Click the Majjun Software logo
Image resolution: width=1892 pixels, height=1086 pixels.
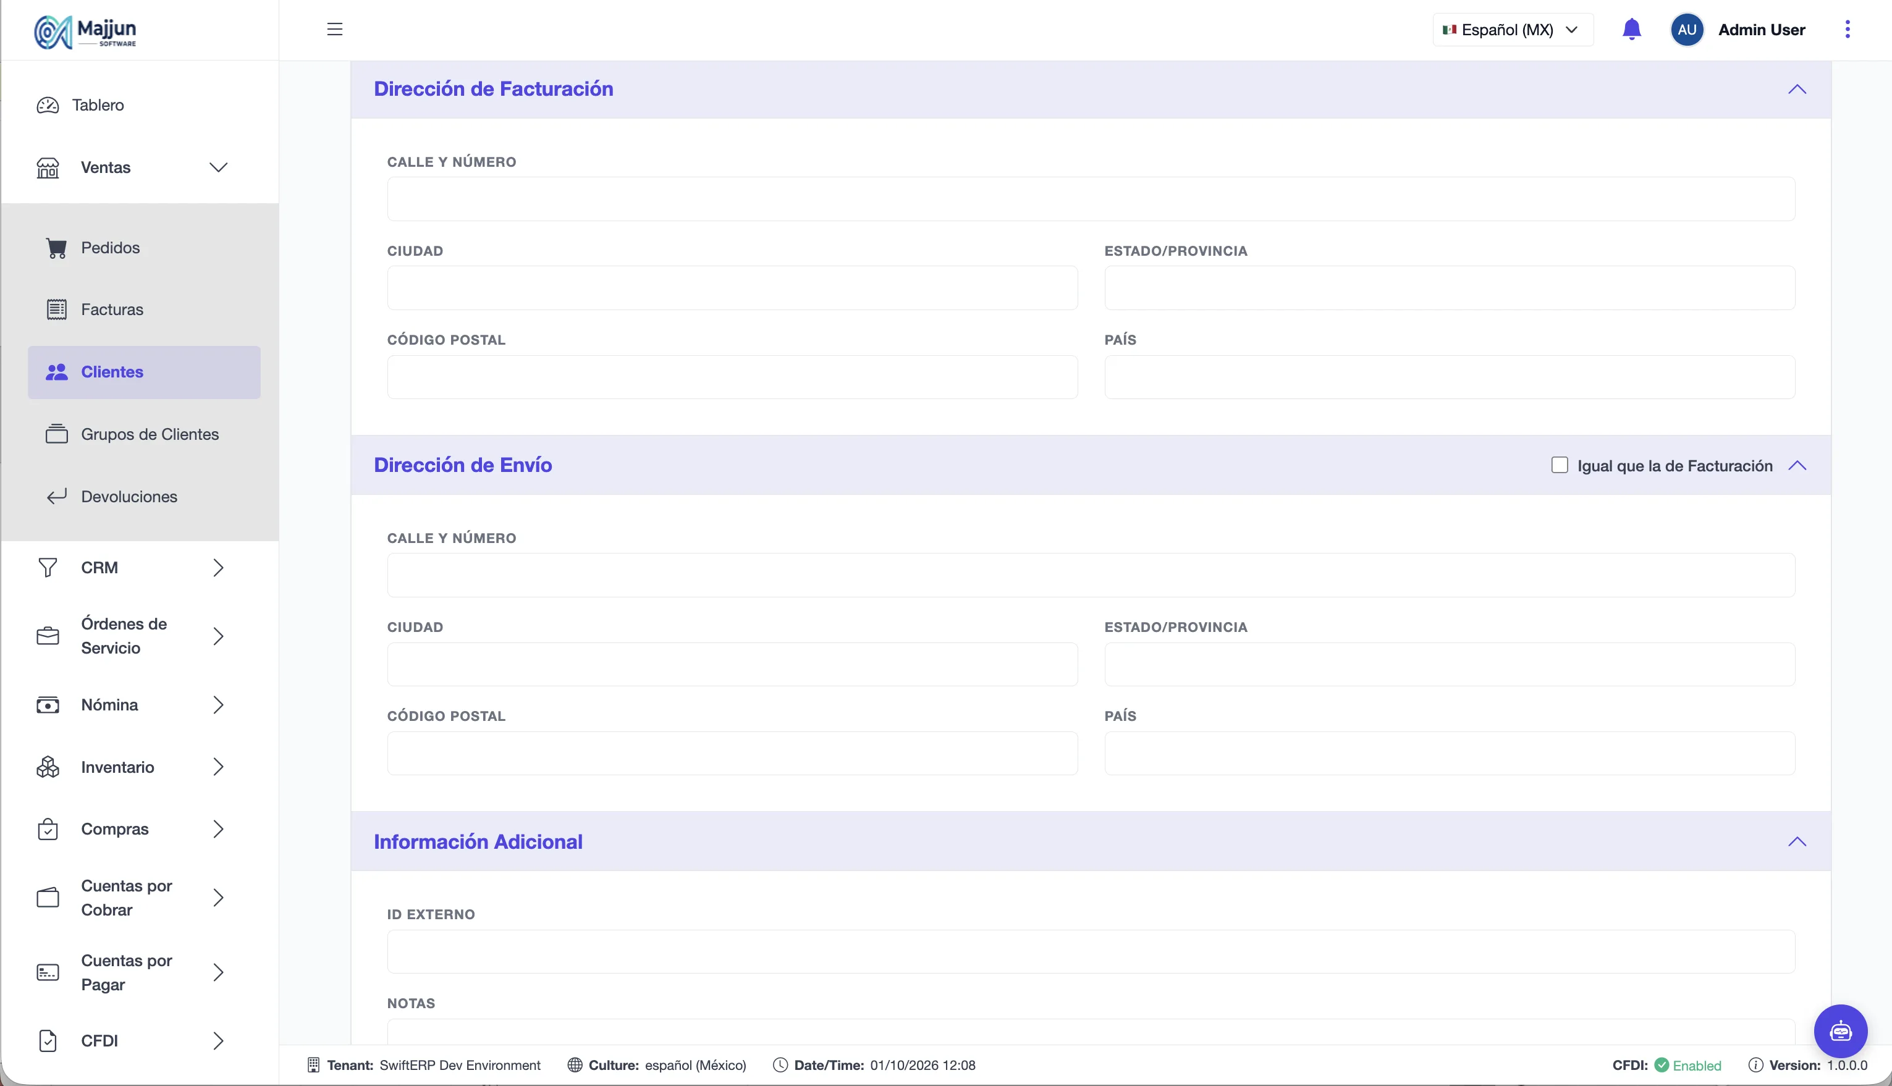[85, 32]
